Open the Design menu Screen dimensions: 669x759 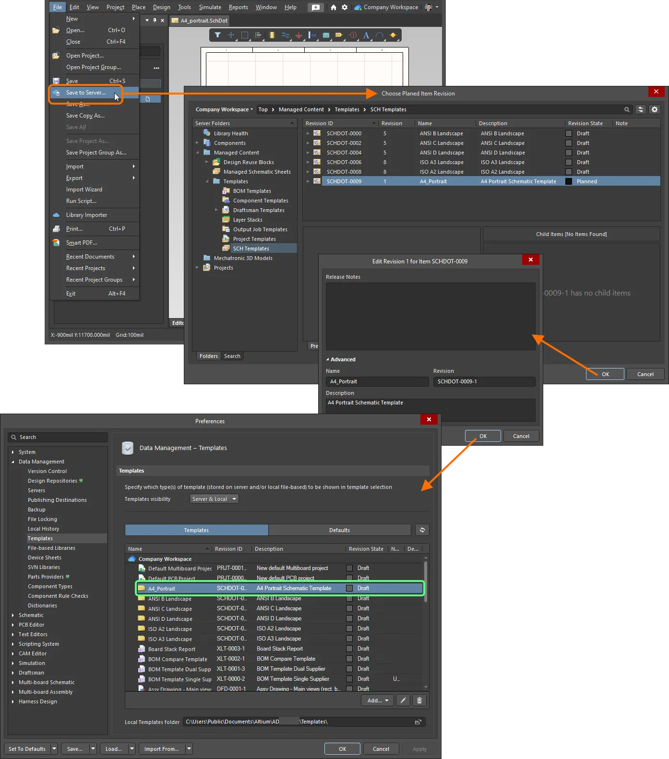coord(162,7)
